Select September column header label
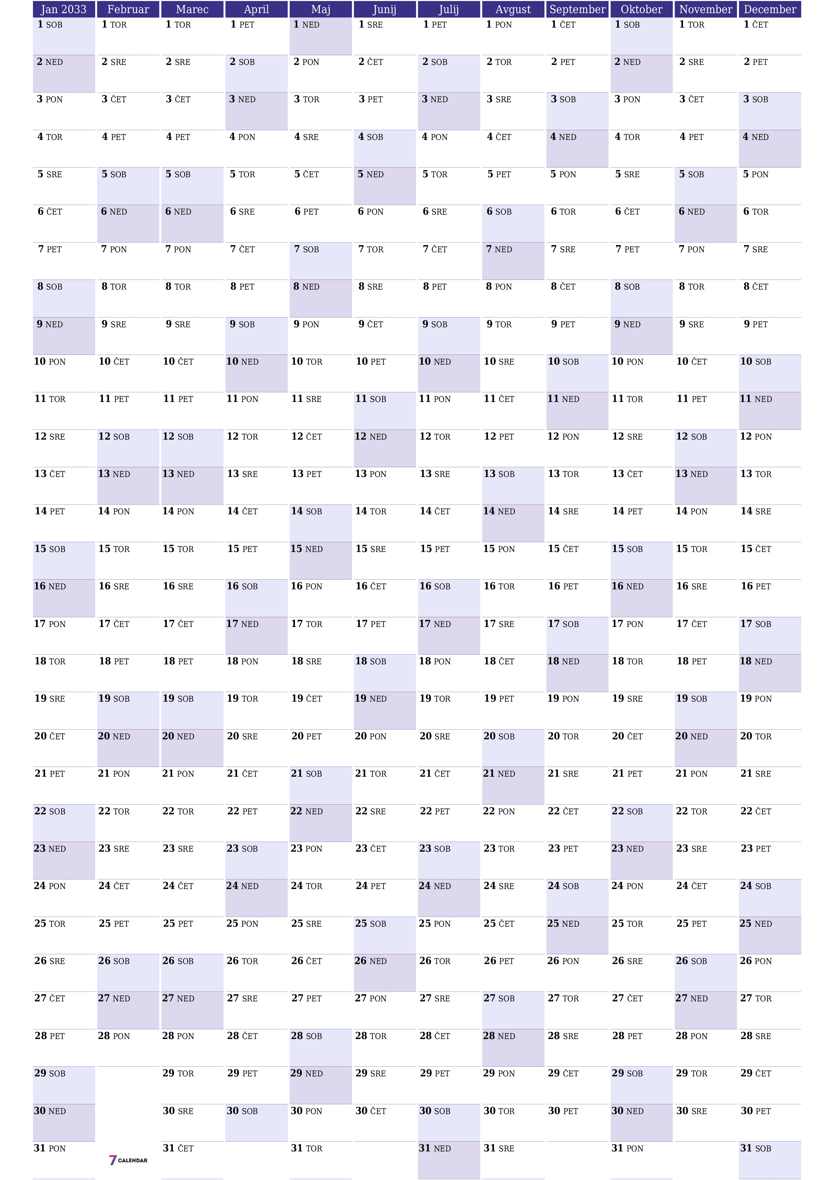Image resolution: width=834 pixels, height=1180 pixels. pos(575,9)
